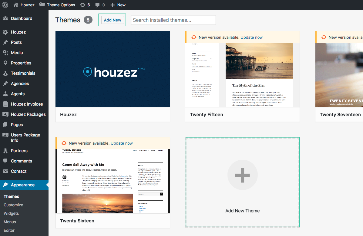Click the plus icon beside New
Image resolution: width=363 pixels, height=236 pixels.
point(113,5)
